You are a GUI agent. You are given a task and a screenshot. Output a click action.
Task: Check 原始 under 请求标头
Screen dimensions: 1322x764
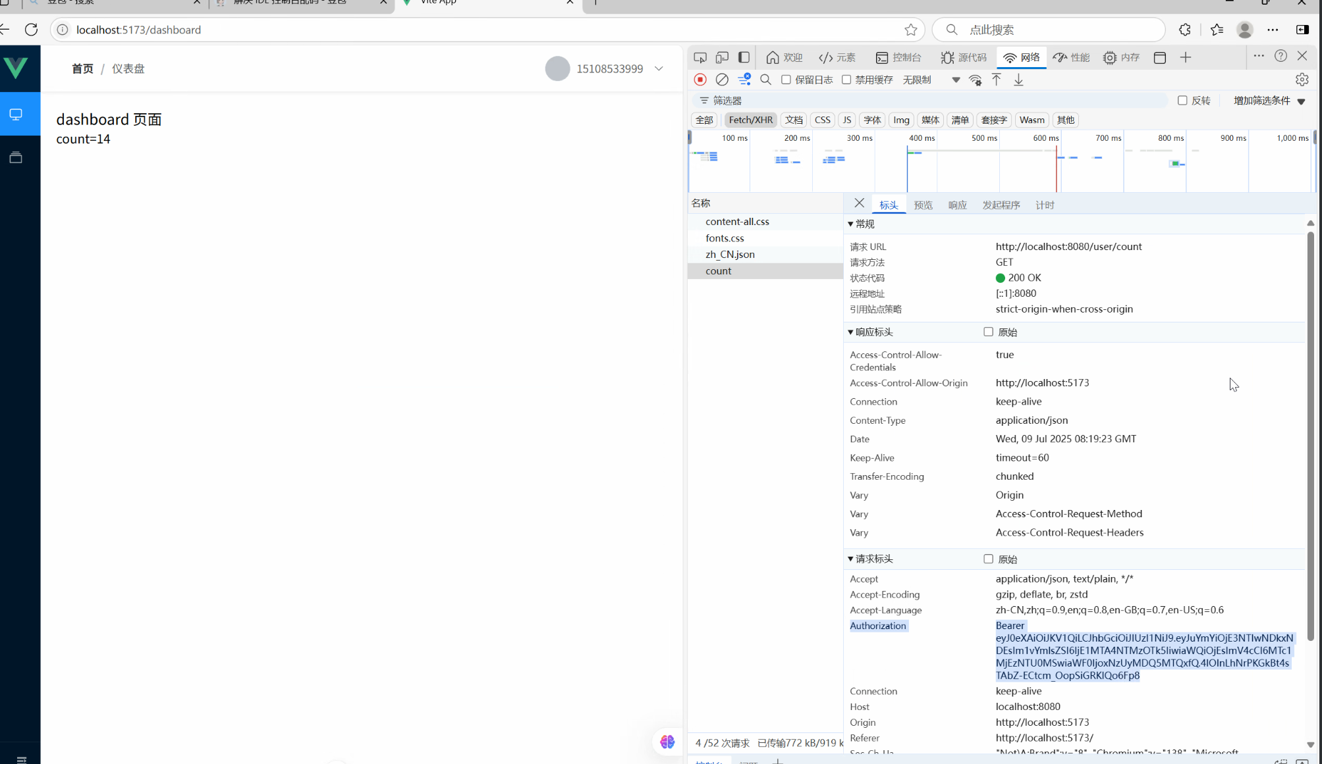(988, 559)
